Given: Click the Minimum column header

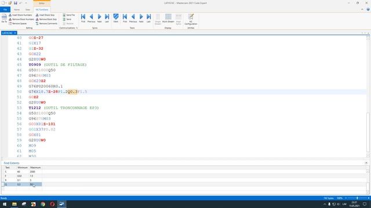Looking at the screenshot, I should point(23,168).
